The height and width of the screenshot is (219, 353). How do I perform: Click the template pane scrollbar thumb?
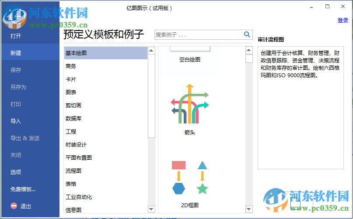tap(249, 58)
